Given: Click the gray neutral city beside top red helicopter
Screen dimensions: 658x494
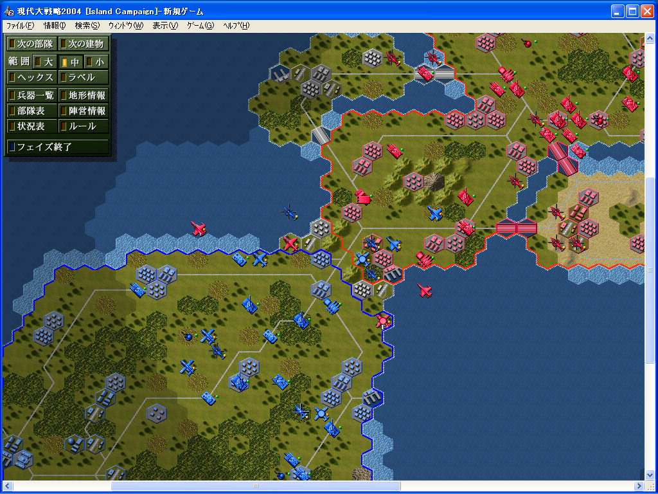Looking at the screenshot, I should [372, 57].
